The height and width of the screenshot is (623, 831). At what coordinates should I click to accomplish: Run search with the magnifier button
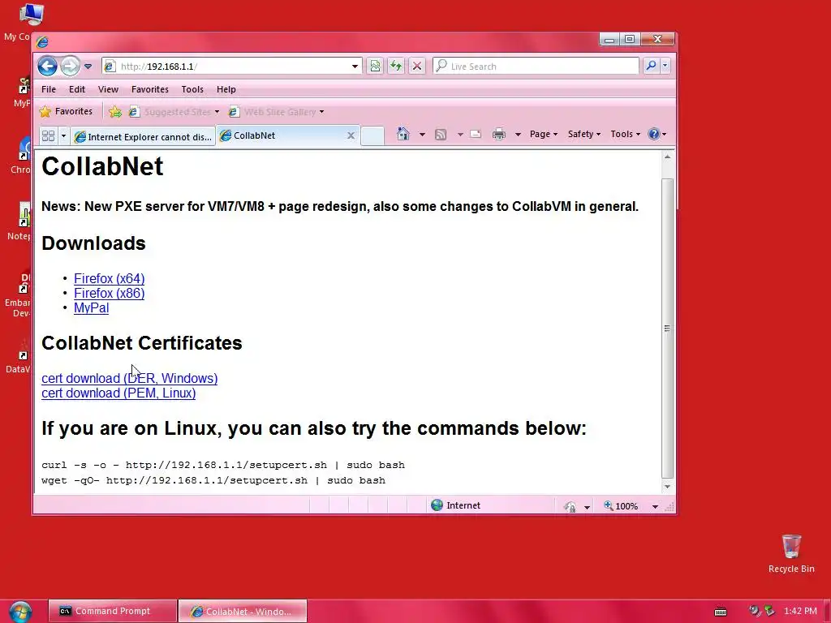point(652,66)
